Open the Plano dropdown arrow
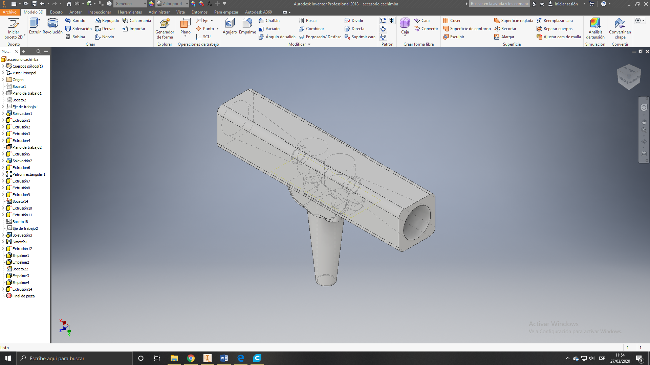650x365 pixels. tap(186, 36)
